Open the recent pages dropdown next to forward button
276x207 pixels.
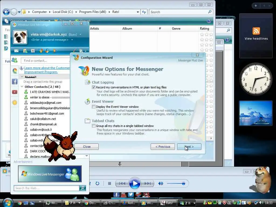(x=19, y=12)
